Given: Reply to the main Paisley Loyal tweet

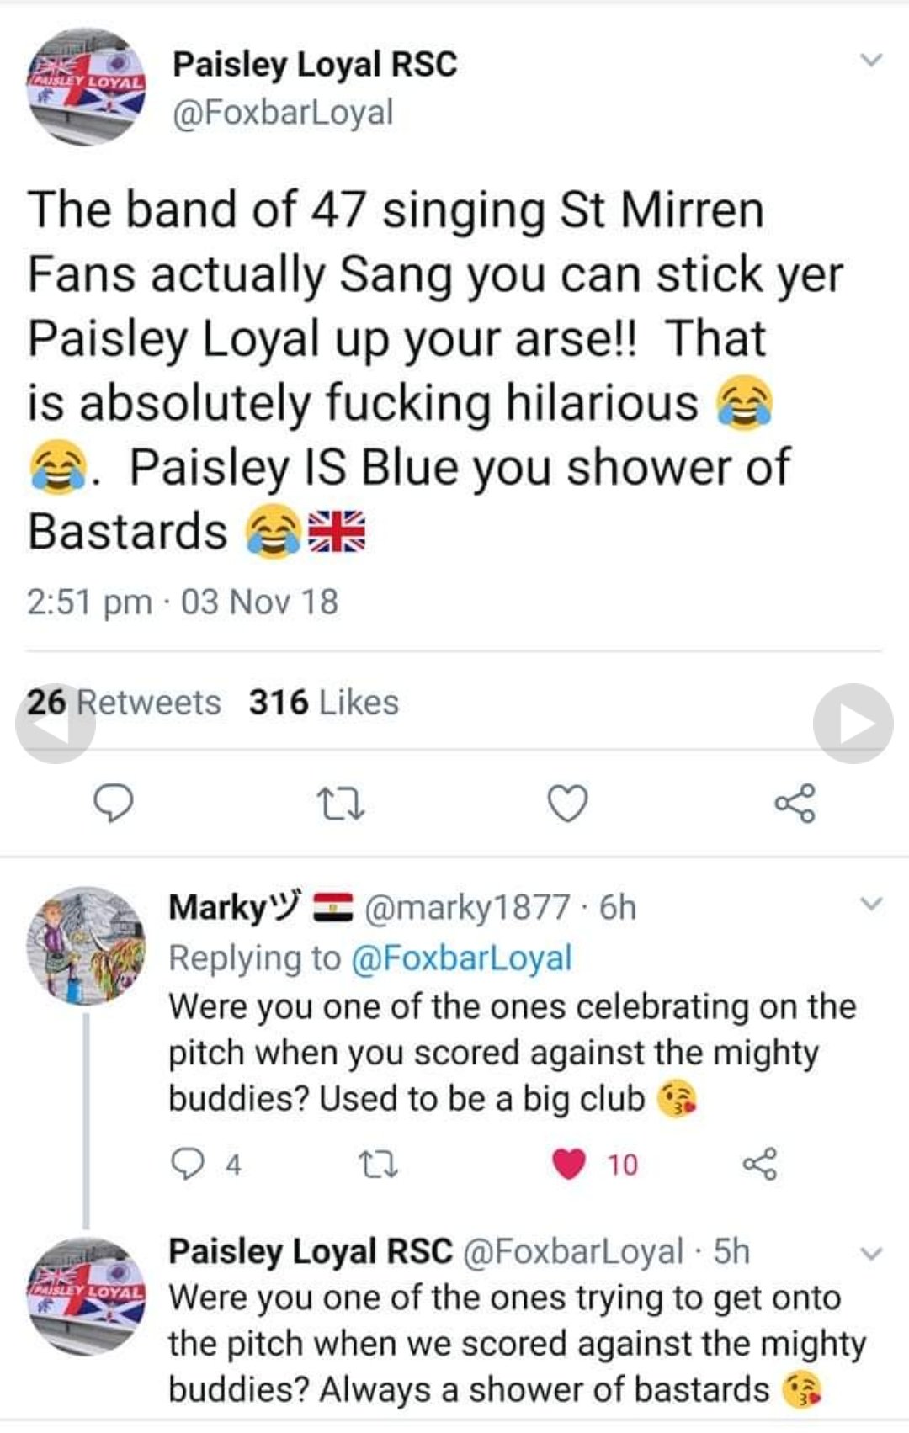Looking at the screenshot, I should tap(112, 803).
